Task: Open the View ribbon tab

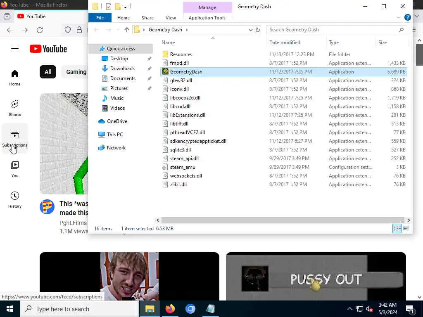Action: [171, 17]
